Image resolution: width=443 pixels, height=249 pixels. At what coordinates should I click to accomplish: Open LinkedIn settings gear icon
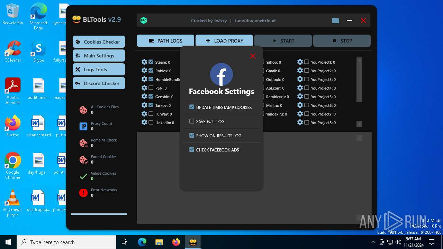tap(144, 122)
